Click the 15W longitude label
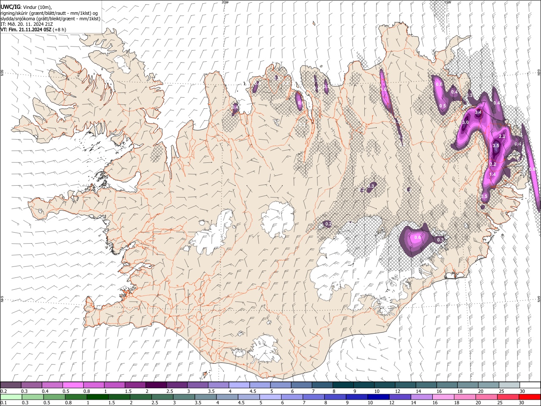The width and height of the screenshot is (541, 406). pyautogui.click(x=448, y=2)
